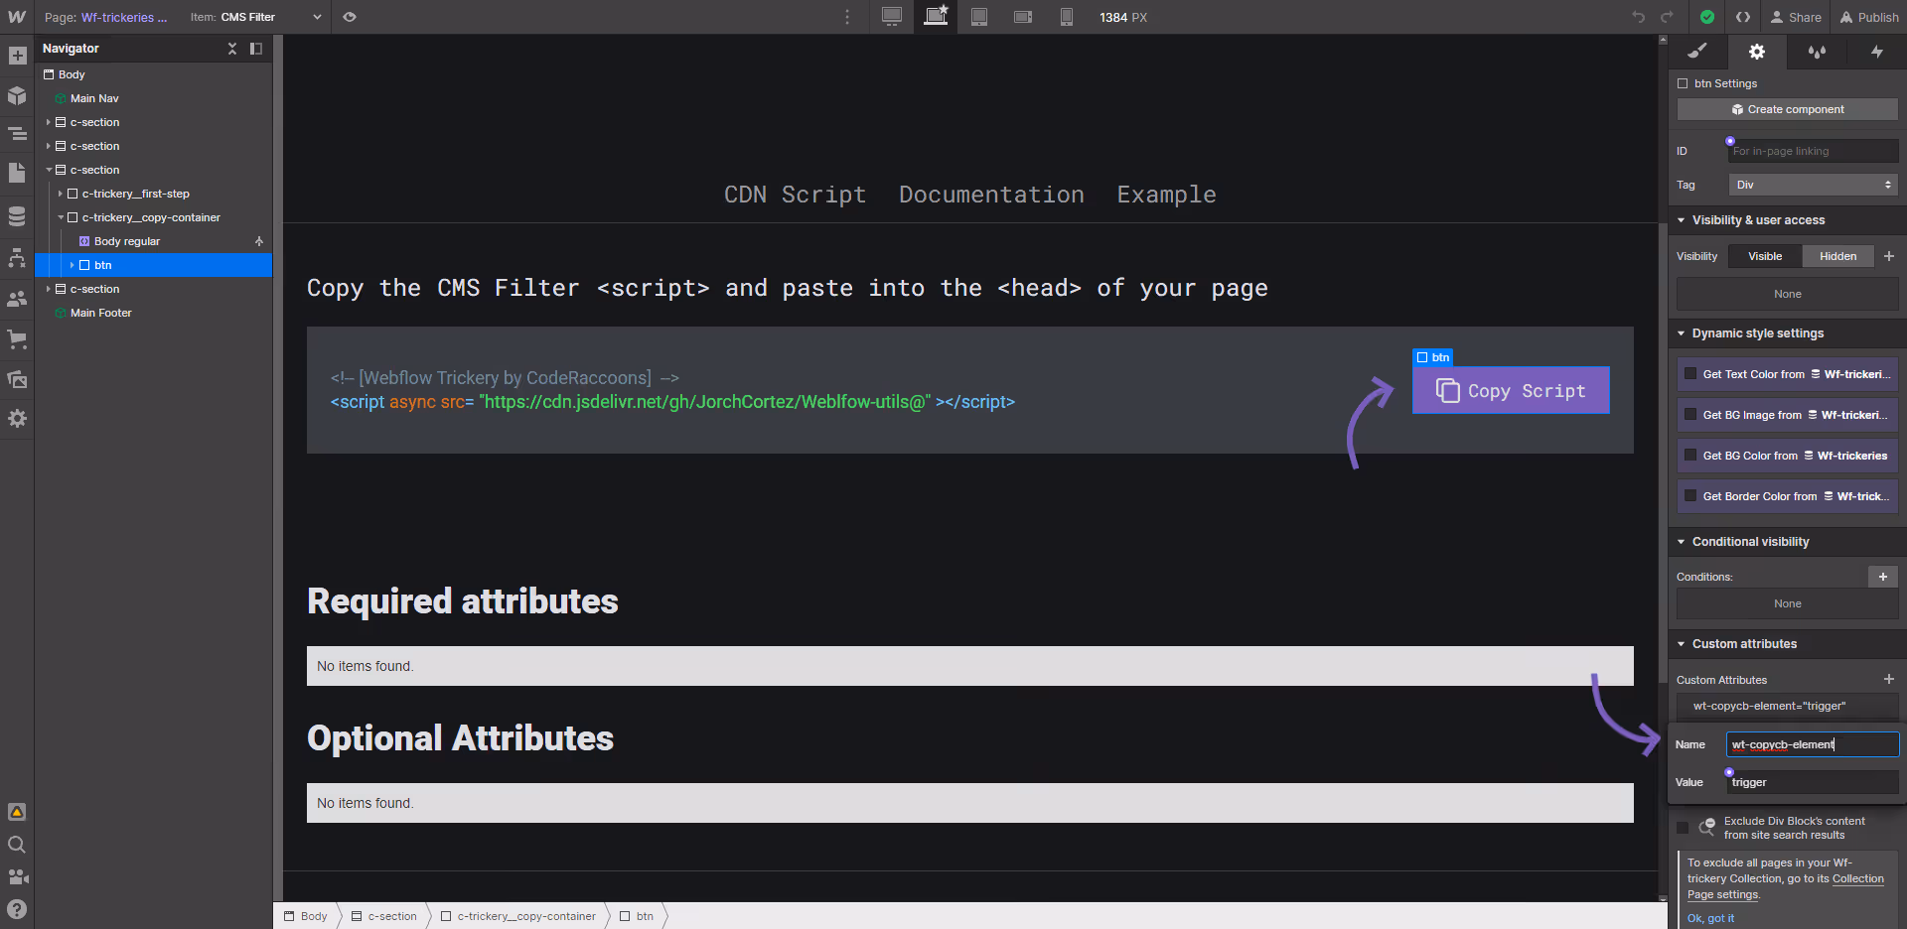Switch to the Element Settings gear tab
Screen dimensions: 1907x929
(x=1757, y=52)
